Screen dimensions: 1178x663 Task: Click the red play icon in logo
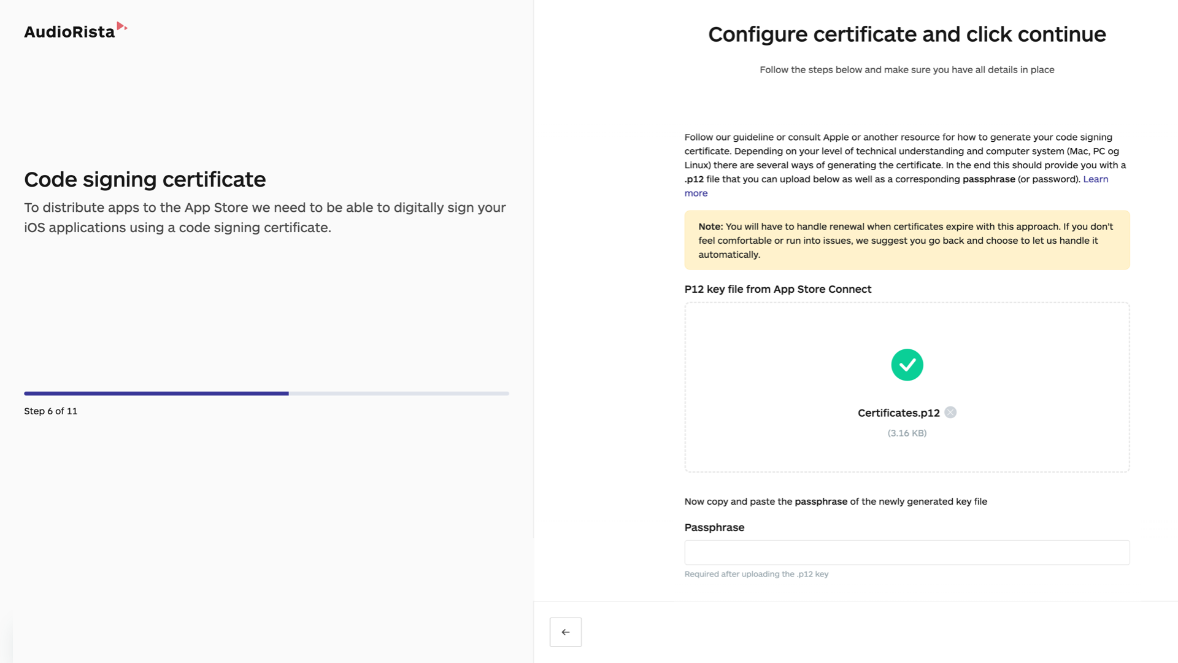point(121,26)
